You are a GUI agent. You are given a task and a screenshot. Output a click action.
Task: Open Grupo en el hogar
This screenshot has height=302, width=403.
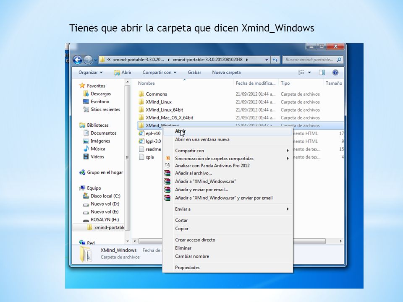[x=101, y=172]
